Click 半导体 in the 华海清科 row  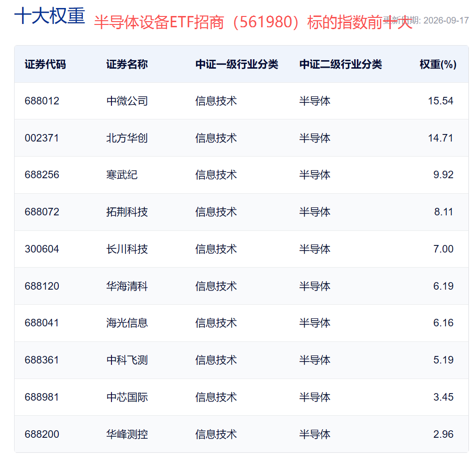click(x=315, y=286)
